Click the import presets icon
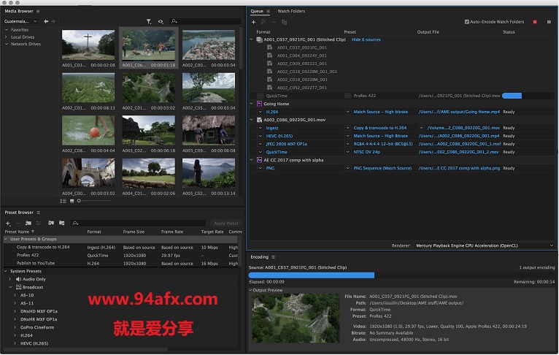This screenshot has height=355, width=559. (51, 224)
